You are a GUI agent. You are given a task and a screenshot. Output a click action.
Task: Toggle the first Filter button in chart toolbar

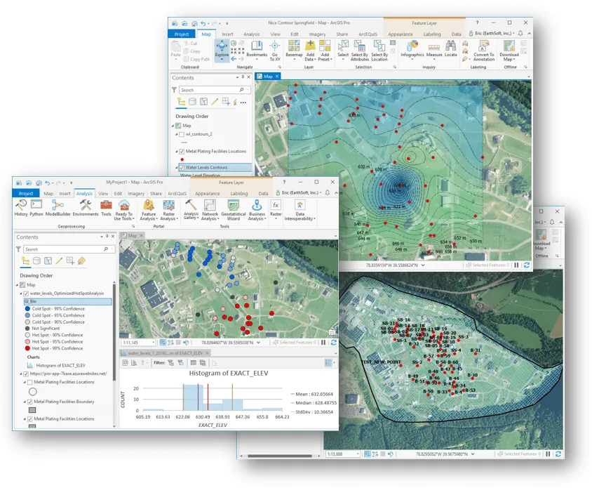(170, 363)
